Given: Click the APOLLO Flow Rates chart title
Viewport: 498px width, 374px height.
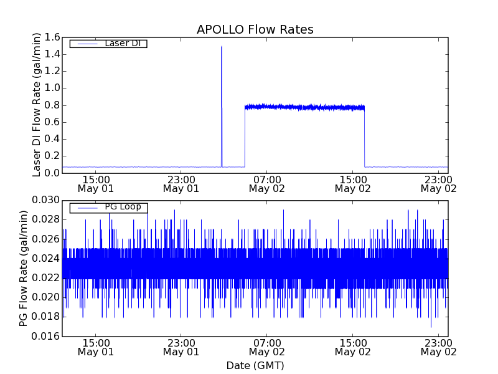Looking at the screenshot, I should (x=255, y=30).
